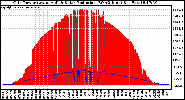Click the 13:05 time label

[101, 94]
